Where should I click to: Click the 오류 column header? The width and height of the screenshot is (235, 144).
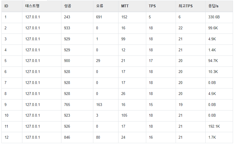106,6
